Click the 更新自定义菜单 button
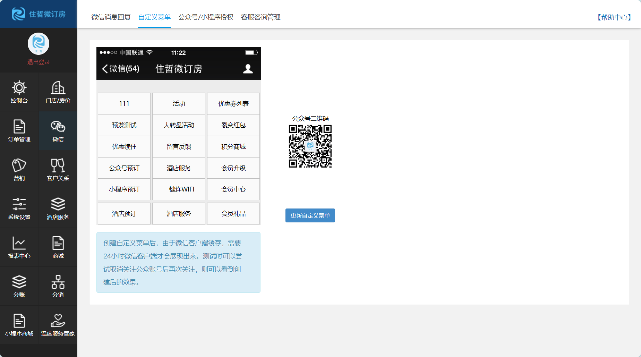 (x=310, y=215)
